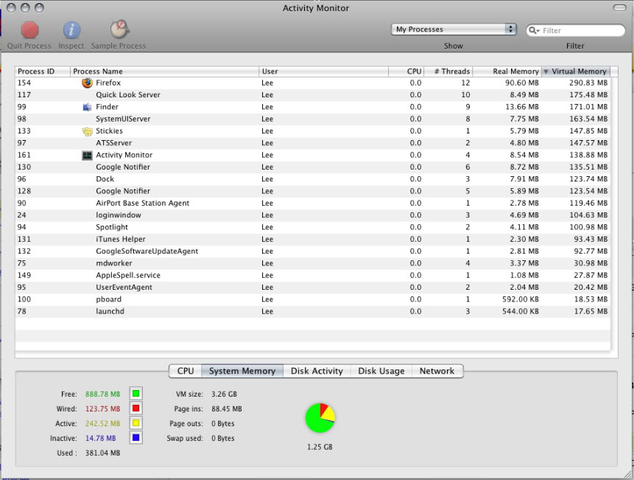The image size is (634, 480).
Task: Sort by Process ID column header
Action: 43,72
